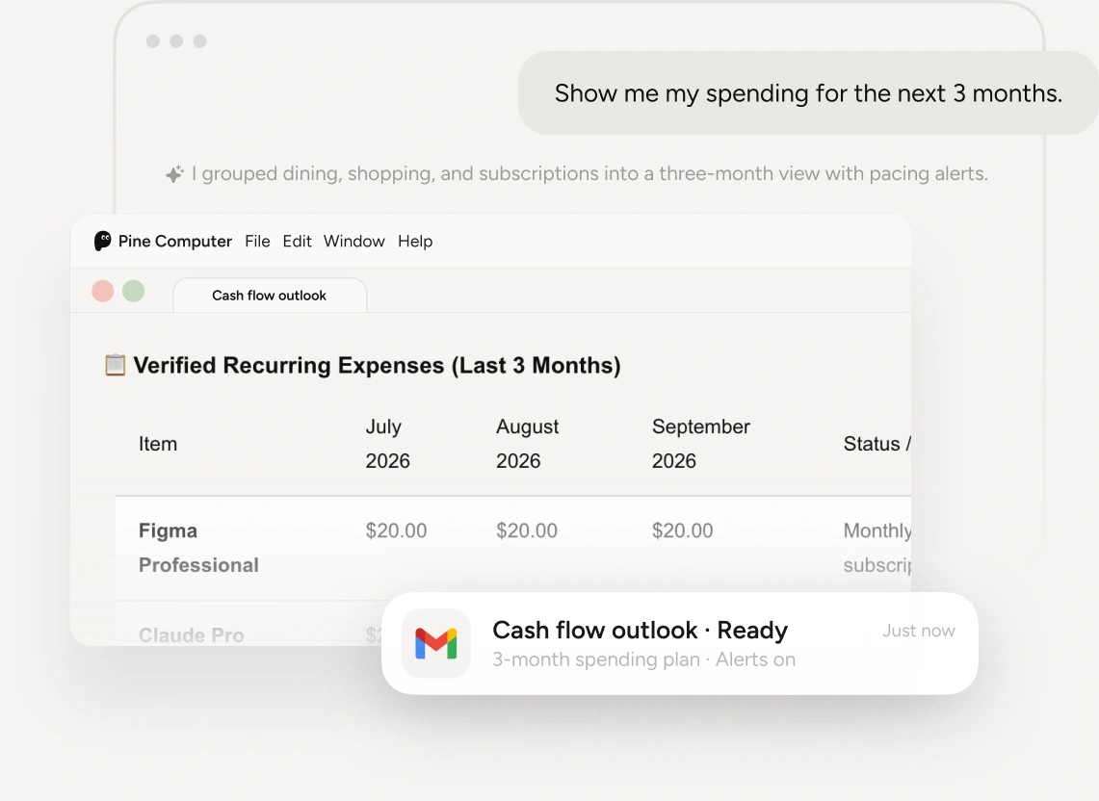Click the Figma September $20.00 cell
Viewport: 1099px width, 801px height.
point(682,530)
